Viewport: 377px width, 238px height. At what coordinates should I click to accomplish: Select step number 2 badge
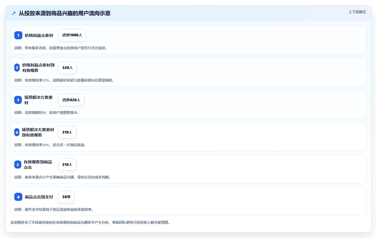(x=17, y=68)
